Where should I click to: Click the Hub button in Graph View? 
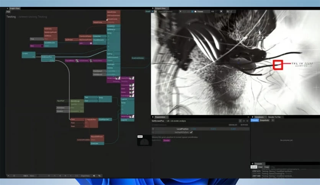point(8,12)
